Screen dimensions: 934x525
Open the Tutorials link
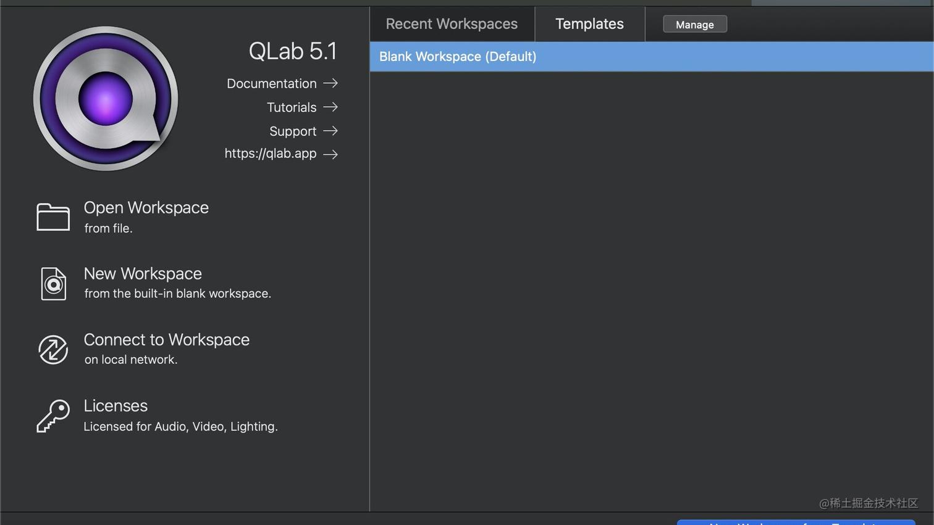click(x=292, y=107)
